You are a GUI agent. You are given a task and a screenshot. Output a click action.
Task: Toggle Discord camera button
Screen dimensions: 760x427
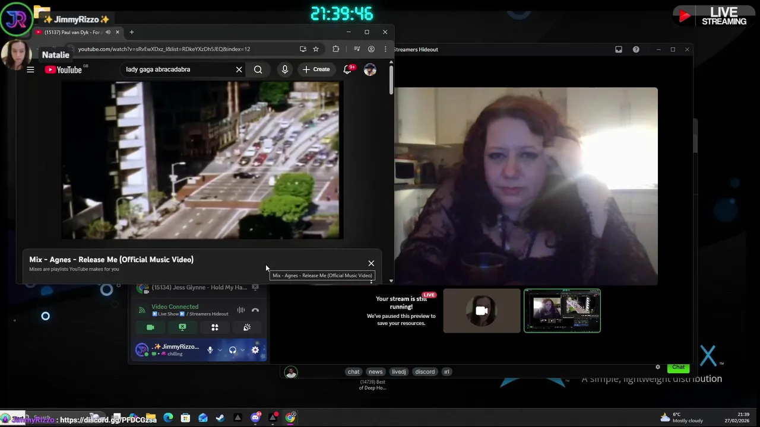click(x=150, y=327)
